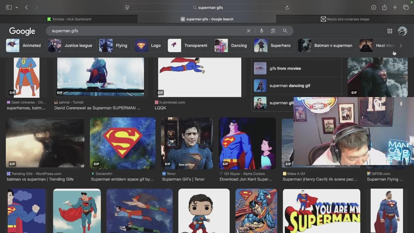The width and height of the screenshot is (414, 233).
Task: Toggle the Safari sidebar icon
Action: tap(9, 7)
